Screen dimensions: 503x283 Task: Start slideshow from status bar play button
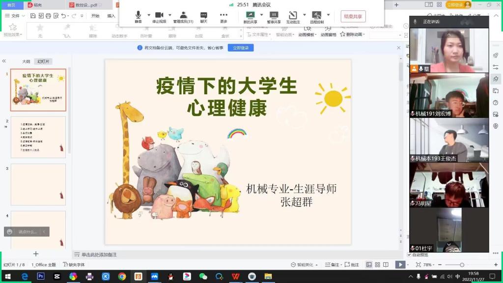pyautogui.click(x=400, y=265)
